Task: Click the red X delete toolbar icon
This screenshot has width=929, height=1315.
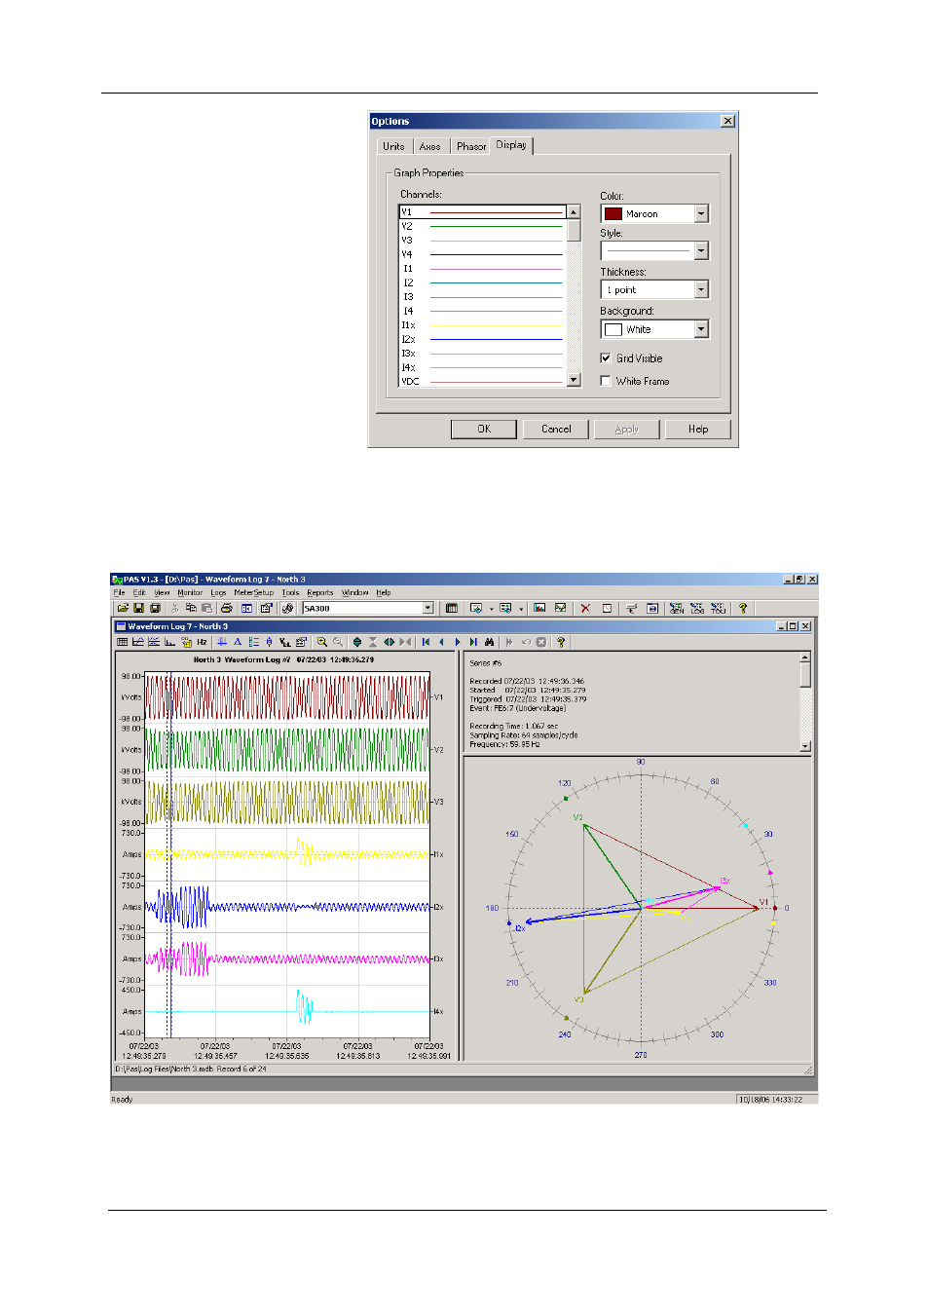Action: [585, 608]
